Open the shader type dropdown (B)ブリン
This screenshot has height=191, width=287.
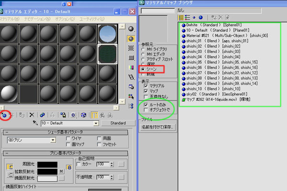click(32, 140)
